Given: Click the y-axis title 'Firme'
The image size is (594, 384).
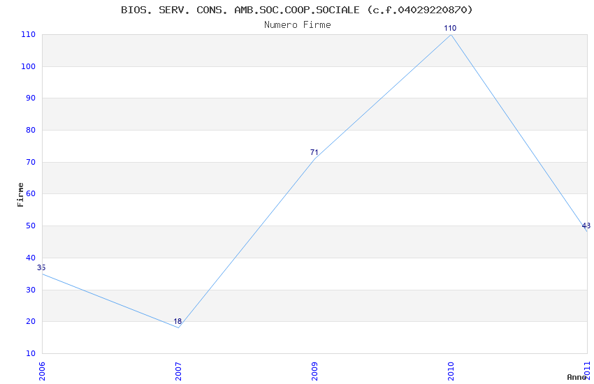Looking at the screenshot, I should (20, 195).
